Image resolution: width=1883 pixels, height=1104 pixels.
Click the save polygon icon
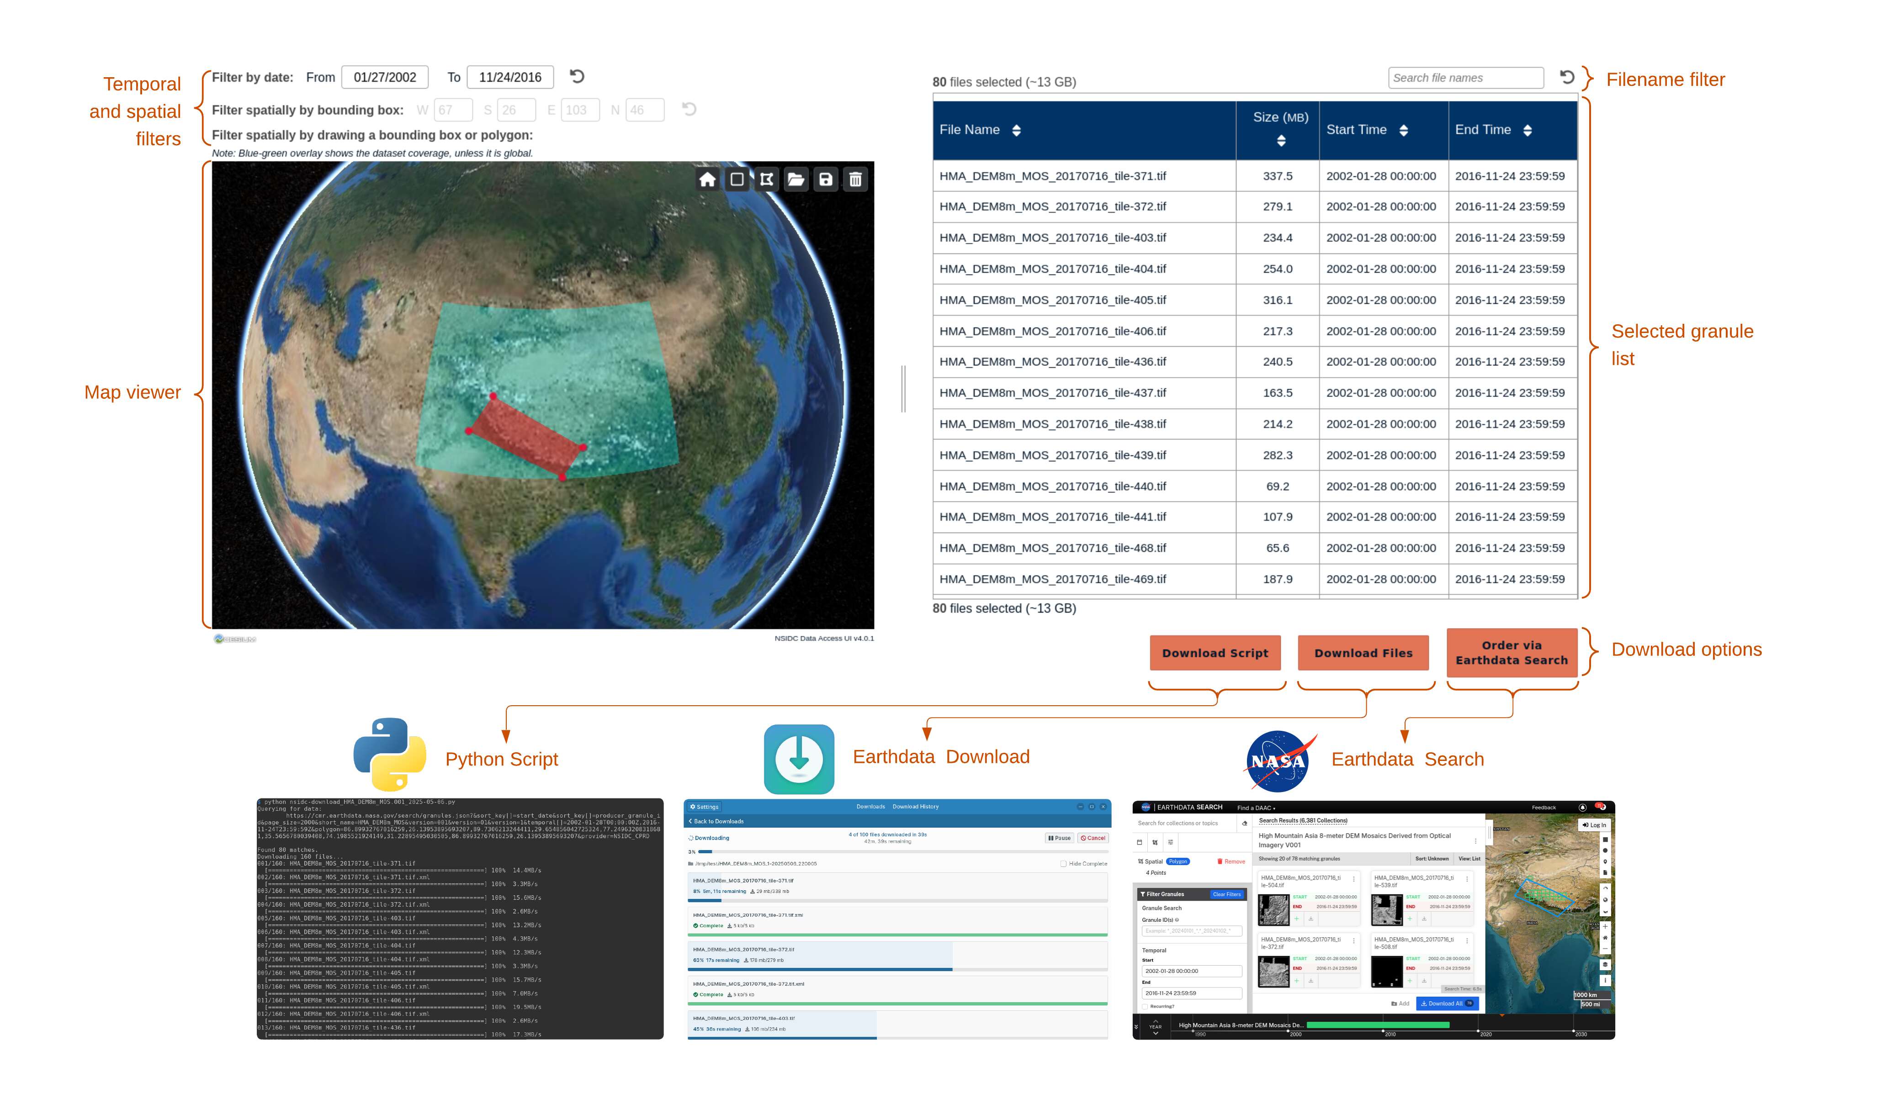coord(826,179)
